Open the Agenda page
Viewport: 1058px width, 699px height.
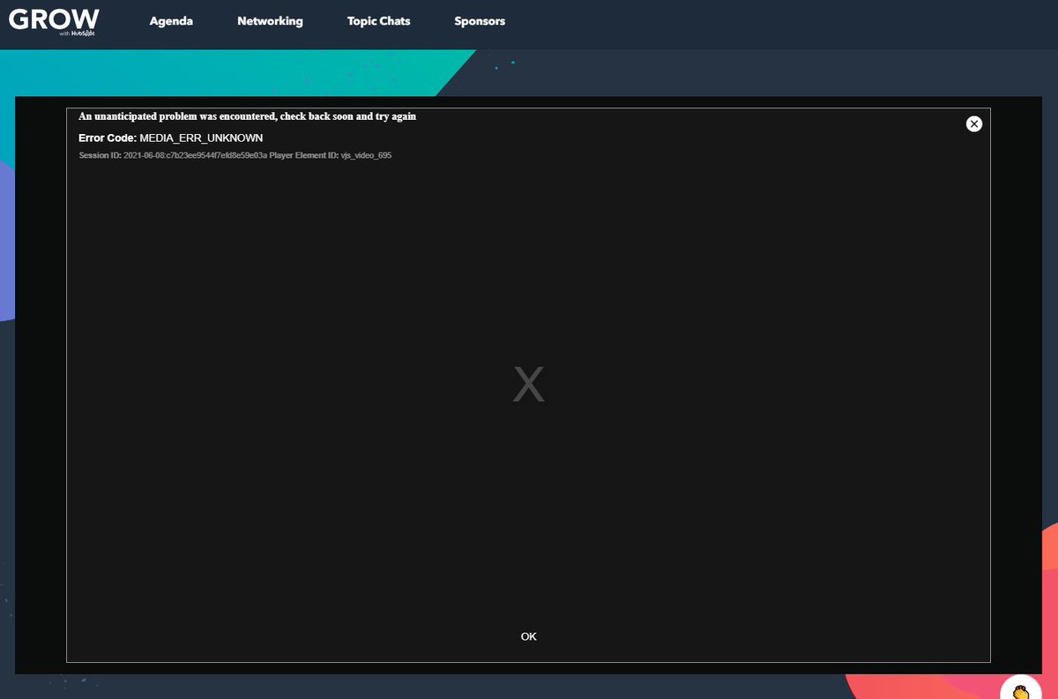[171, 21]
